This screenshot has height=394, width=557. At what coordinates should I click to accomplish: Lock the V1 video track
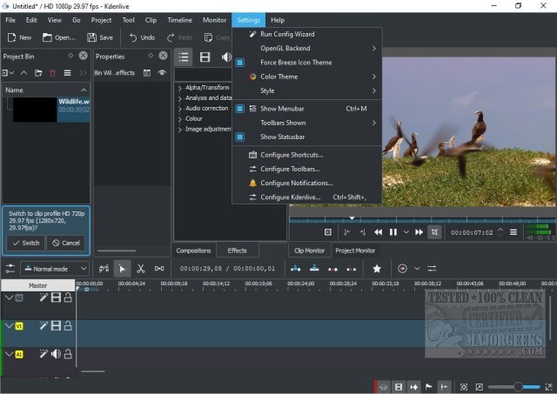[x=68, y=325]
